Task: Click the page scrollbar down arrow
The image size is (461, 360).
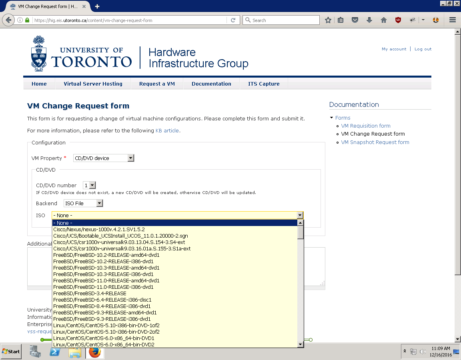Action: pos(457,339)
